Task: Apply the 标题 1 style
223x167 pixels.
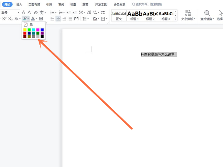Action: coord(135,15)
